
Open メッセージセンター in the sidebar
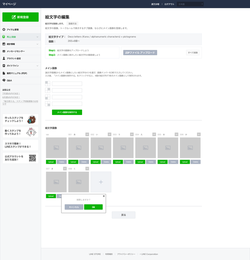click(x=20, y=51)
